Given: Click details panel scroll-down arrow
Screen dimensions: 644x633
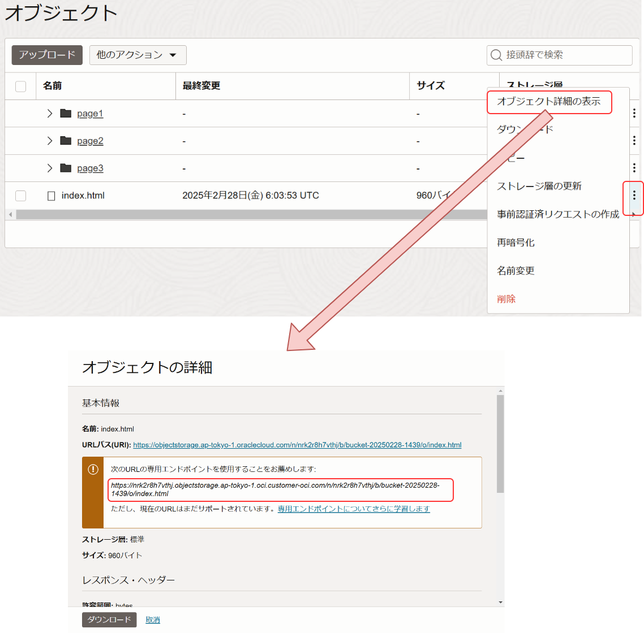Looking at the screenshot, I should tap(500, 602).
